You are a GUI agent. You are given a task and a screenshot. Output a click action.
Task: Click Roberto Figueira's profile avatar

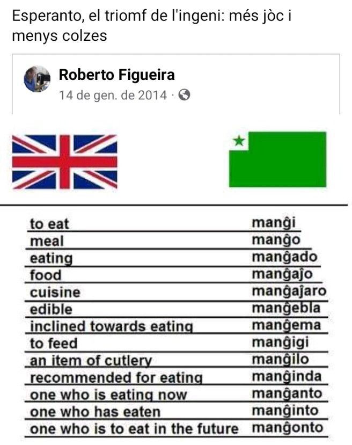tap(37, 79)
